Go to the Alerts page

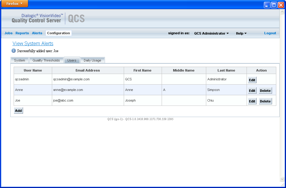(x=37, y=33)
